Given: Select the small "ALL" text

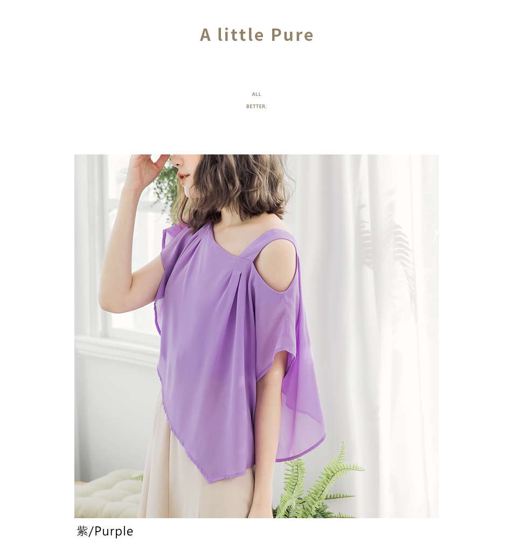Looking at the screenshot, I should [257, 94].
